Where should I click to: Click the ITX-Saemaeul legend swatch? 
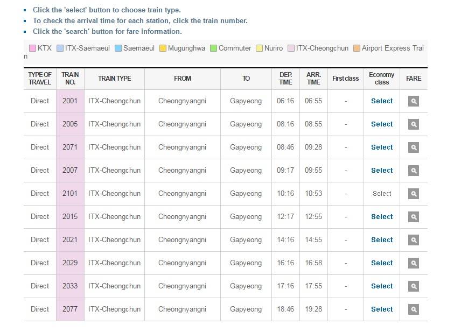pos(60,48)
